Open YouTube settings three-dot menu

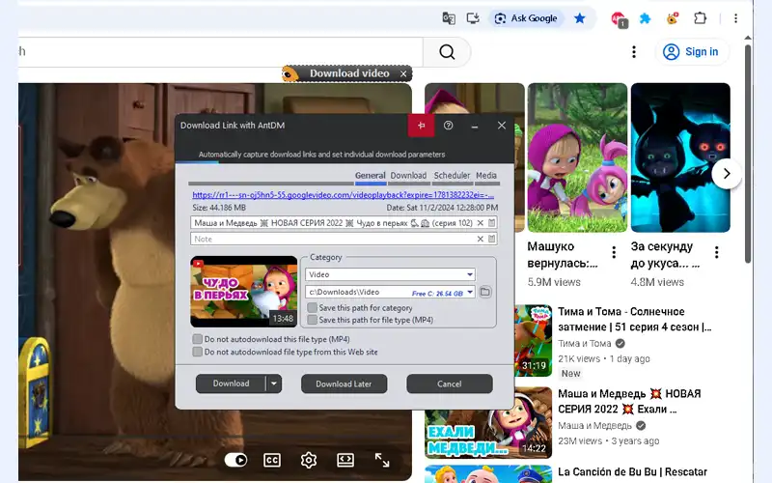pyautogui.click(x=634, y=52)
